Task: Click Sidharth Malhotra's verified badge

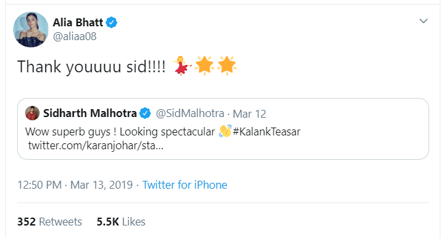Action: coord(145,113)
